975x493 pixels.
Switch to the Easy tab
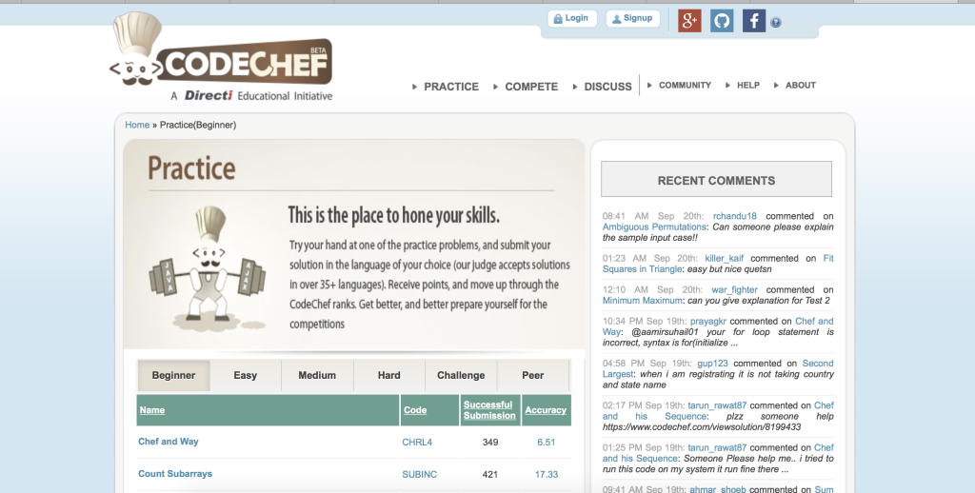click(x=245, y=376)
